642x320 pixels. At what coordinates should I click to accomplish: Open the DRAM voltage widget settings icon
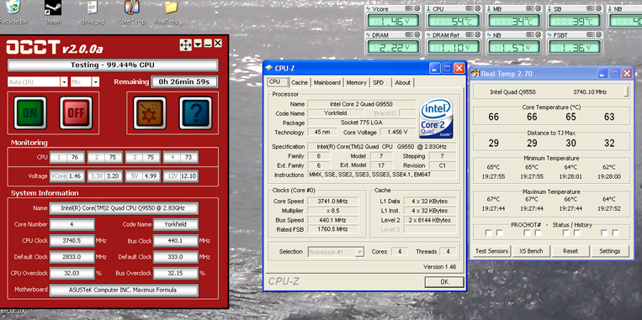pyautogui.click(x=410, y=35)
